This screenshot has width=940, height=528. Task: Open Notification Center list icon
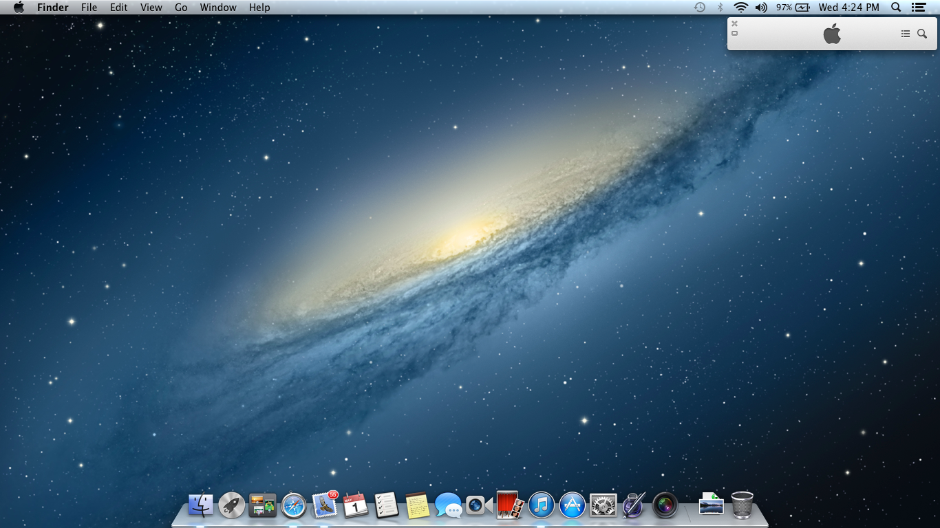click(x=919, y=8)
